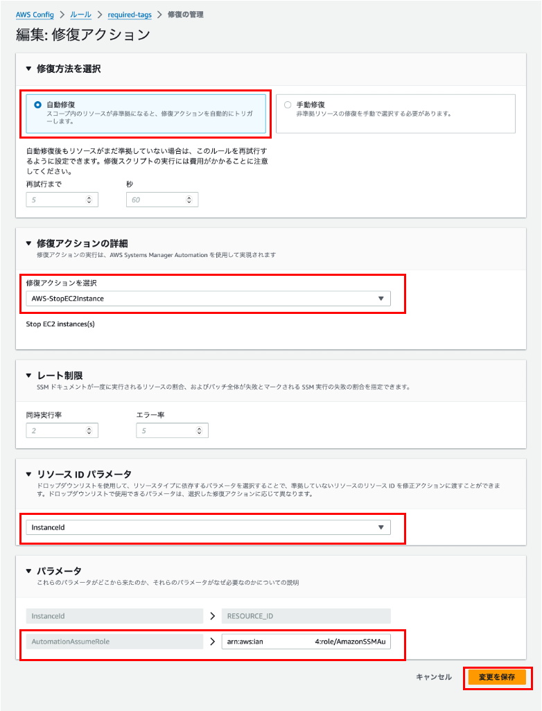
Task: Click the InstanceId parameter name field
Action: 114,616
